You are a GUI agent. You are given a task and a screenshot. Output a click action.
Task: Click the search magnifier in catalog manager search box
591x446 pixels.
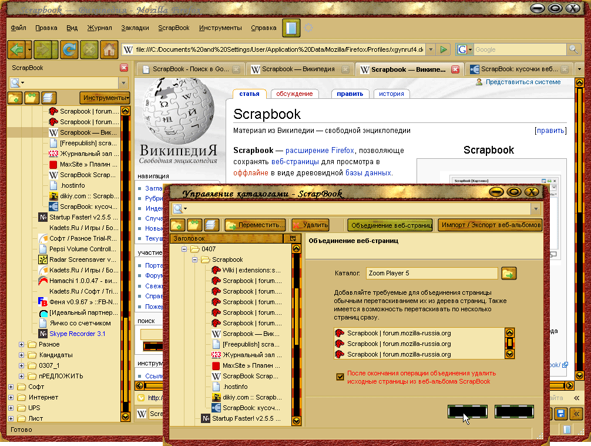pos(178,208)
